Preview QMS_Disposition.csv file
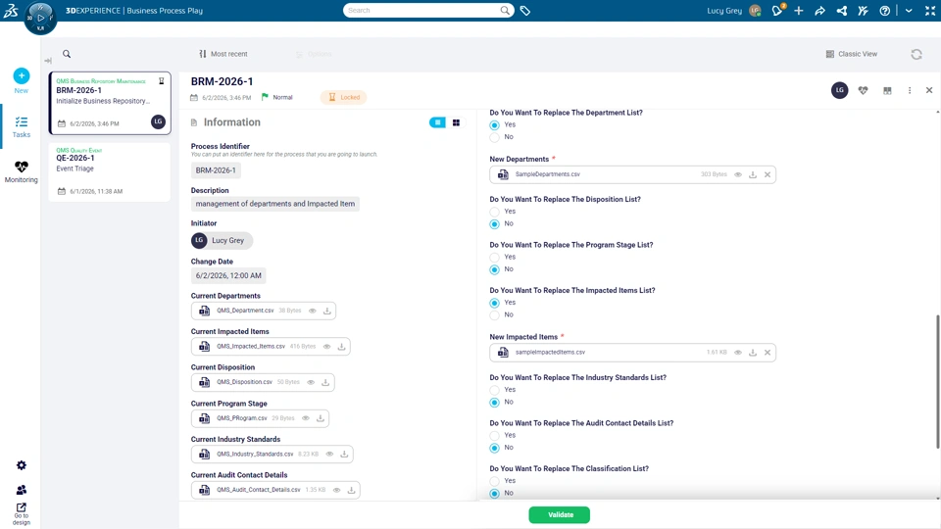 point(311,382)
